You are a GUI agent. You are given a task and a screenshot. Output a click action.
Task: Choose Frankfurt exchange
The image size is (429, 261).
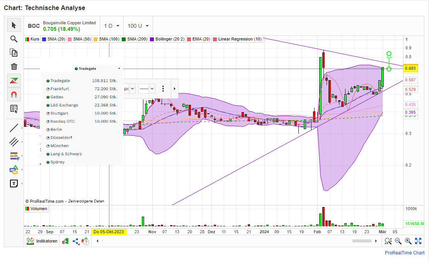[82, 89]
